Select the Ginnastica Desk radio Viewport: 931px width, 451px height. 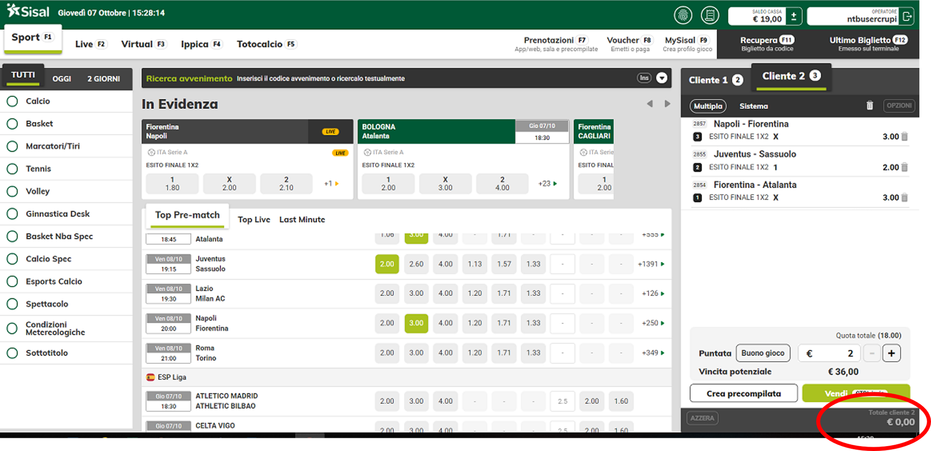coord(12,214)
